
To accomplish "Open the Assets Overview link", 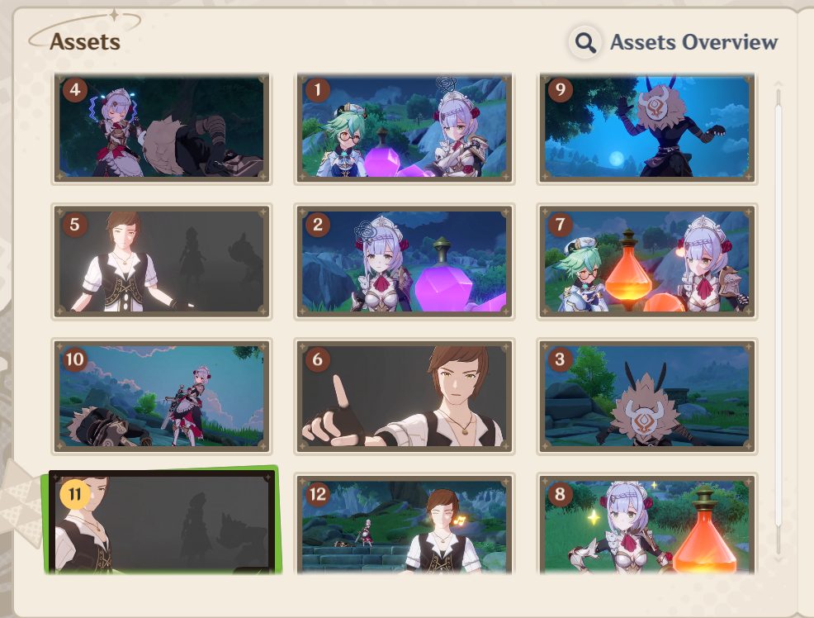I will [693, 42].
